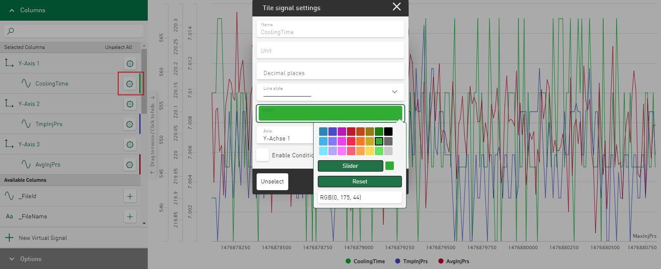This screenshot has height=269, width=661.
Task: Reset the color with Reset button
Action: click(360, 181)
